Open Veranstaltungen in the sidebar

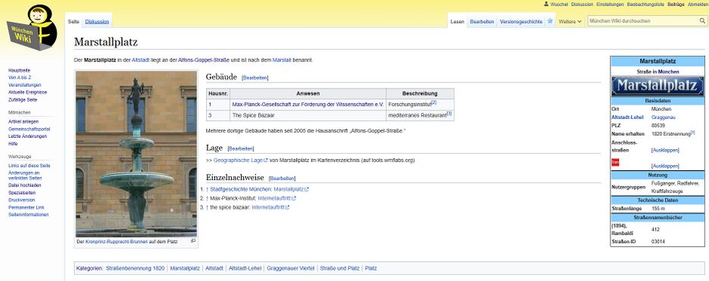[24, 85]
